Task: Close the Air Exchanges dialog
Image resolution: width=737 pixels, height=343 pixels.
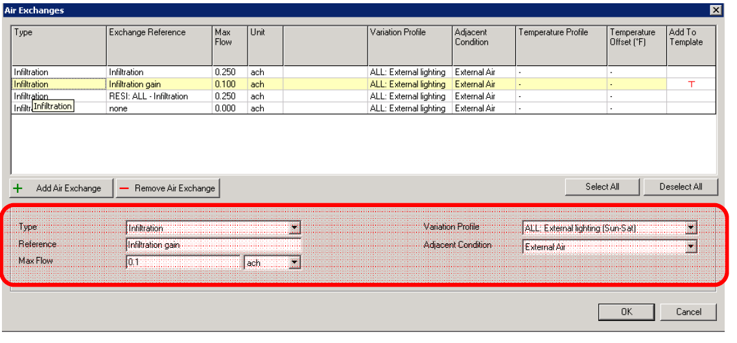Action: point(715,10)
